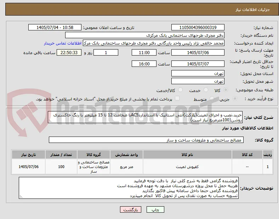279x219 pixels.
Task: Click the شرح کلی نیاز description textarea
Action: click(x=145, y=117)
